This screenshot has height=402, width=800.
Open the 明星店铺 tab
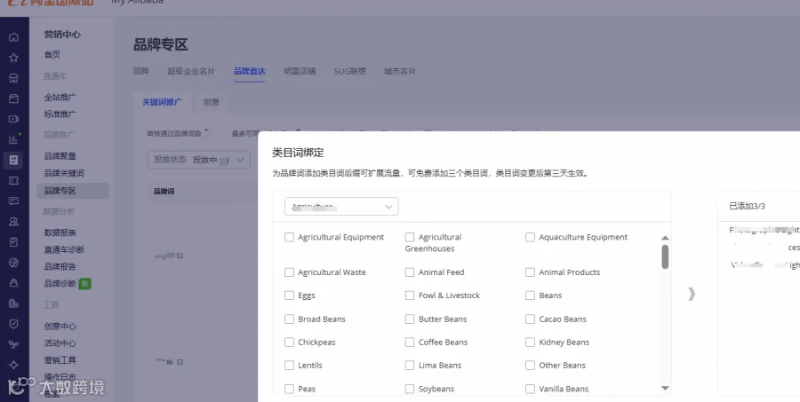click(x=300, y=71)
